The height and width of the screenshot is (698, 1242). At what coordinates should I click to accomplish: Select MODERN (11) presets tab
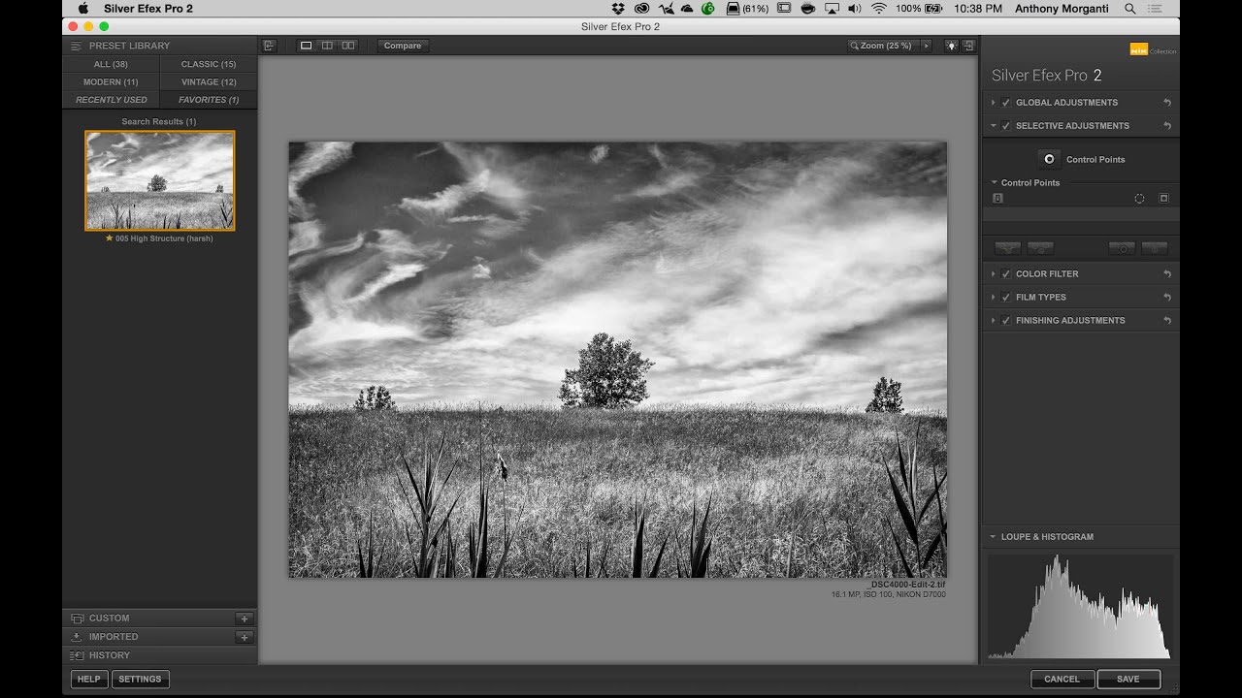tap(111, 82)
